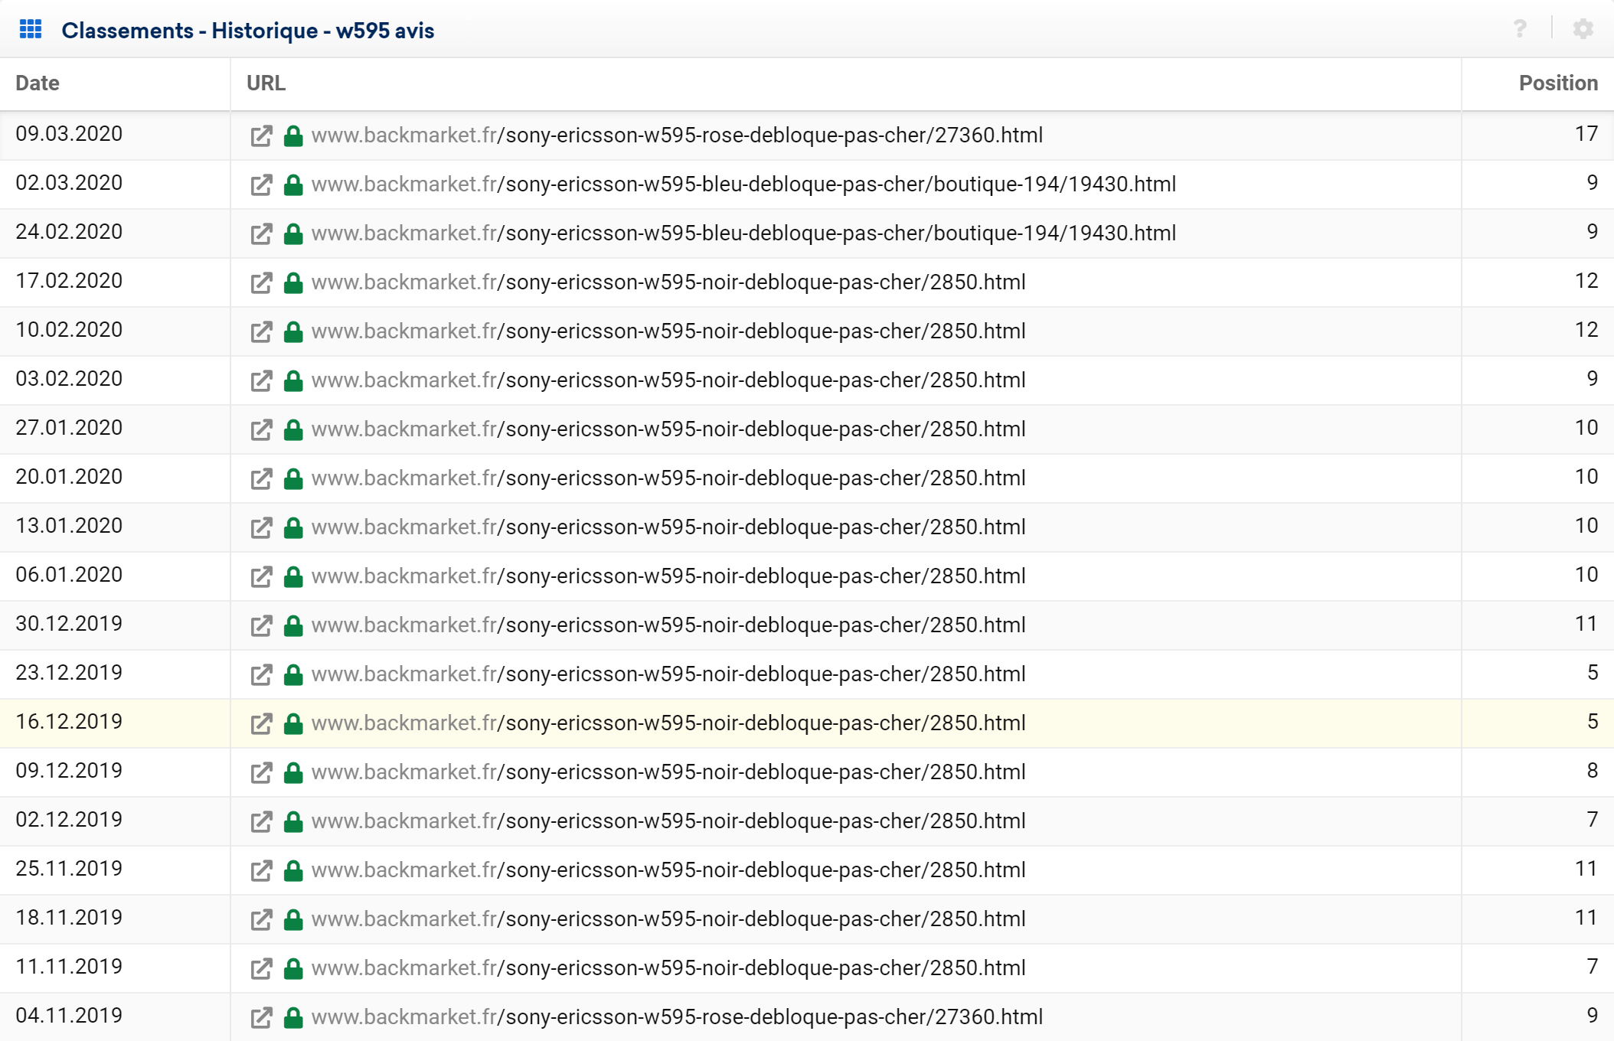Open external link icon for 24.02.2020 row
The height and width of the screenshot is (1041, 1614).
(x=261, y=234)
